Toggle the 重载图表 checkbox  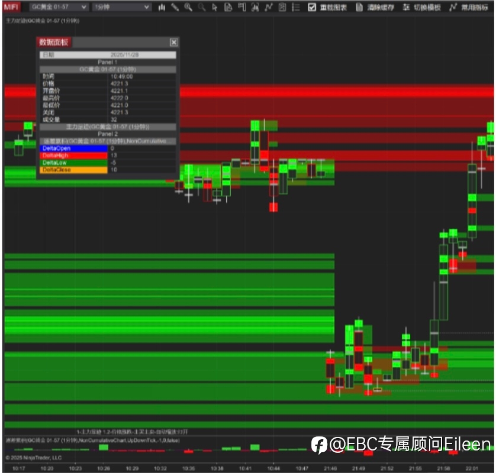311,7
